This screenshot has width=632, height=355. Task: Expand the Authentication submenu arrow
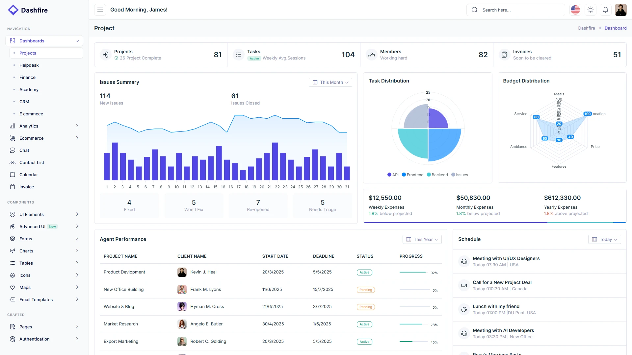click(x=77, y=339)
